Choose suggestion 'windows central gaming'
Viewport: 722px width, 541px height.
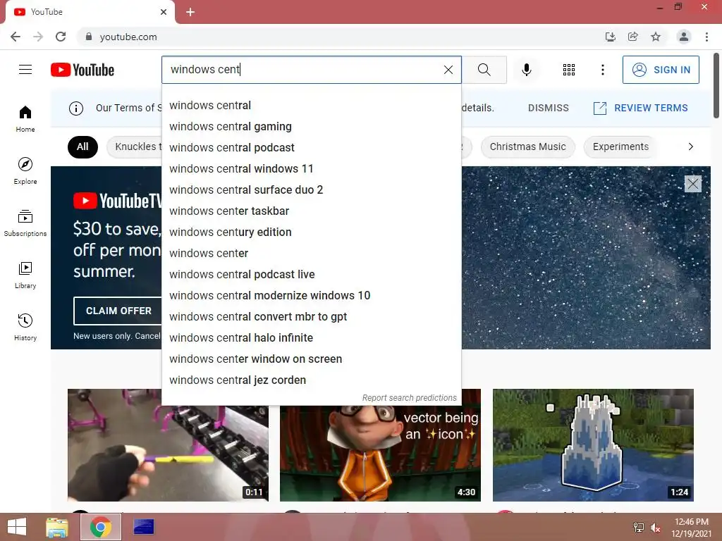coord(311,127)
